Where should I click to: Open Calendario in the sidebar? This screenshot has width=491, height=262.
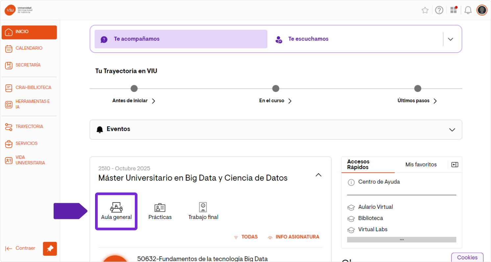pyautogui.click(x=29, y=48)
